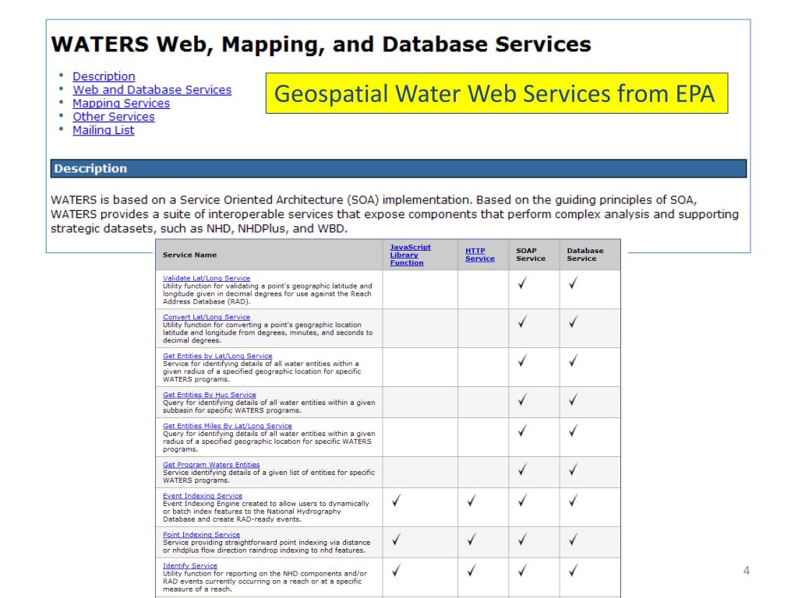This screenshot has height=598, width=798.
Task: Click Database checkmark in Identify Service row
Action: [x=573, y=571]
